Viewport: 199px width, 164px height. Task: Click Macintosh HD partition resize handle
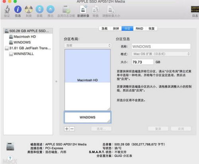point(109,109)
